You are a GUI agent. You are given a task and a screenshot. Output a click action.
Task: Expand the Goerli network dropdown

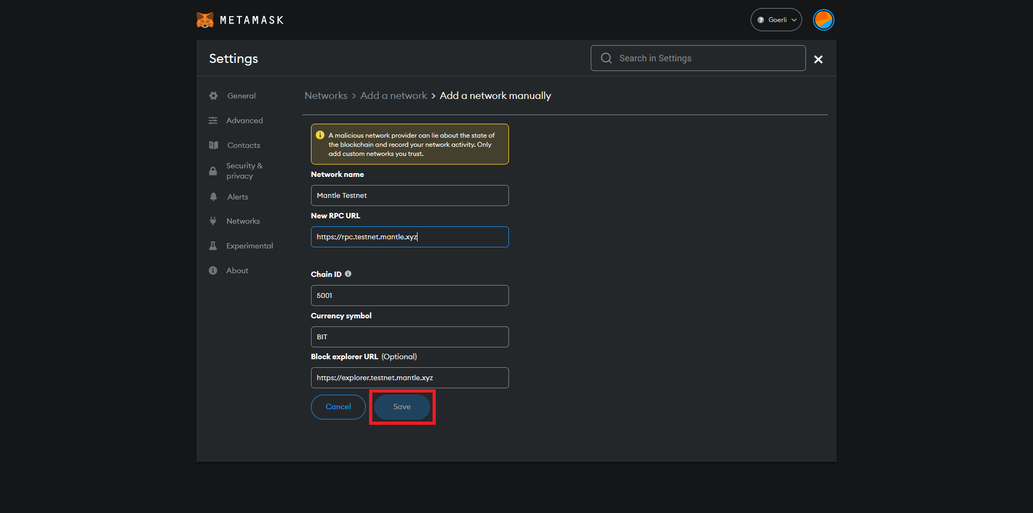[776, 20]
